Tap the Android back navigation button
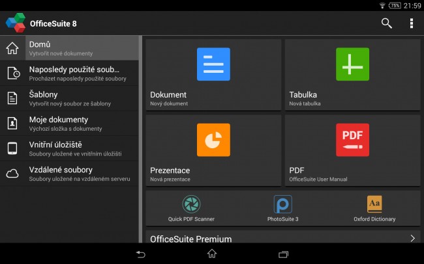 pos(141,254)
